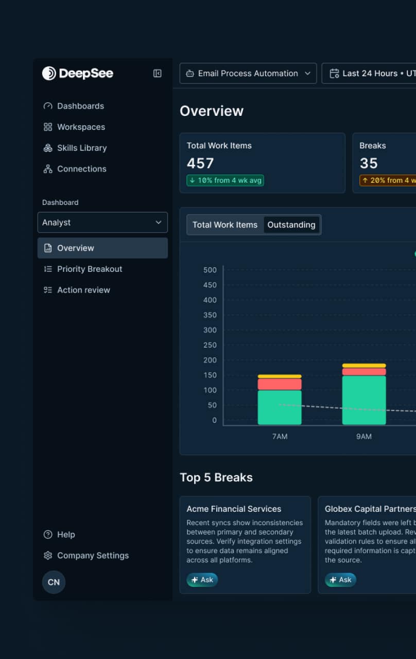Click the 9AM axis label
The image size is (416, 659).
(364, 437)
